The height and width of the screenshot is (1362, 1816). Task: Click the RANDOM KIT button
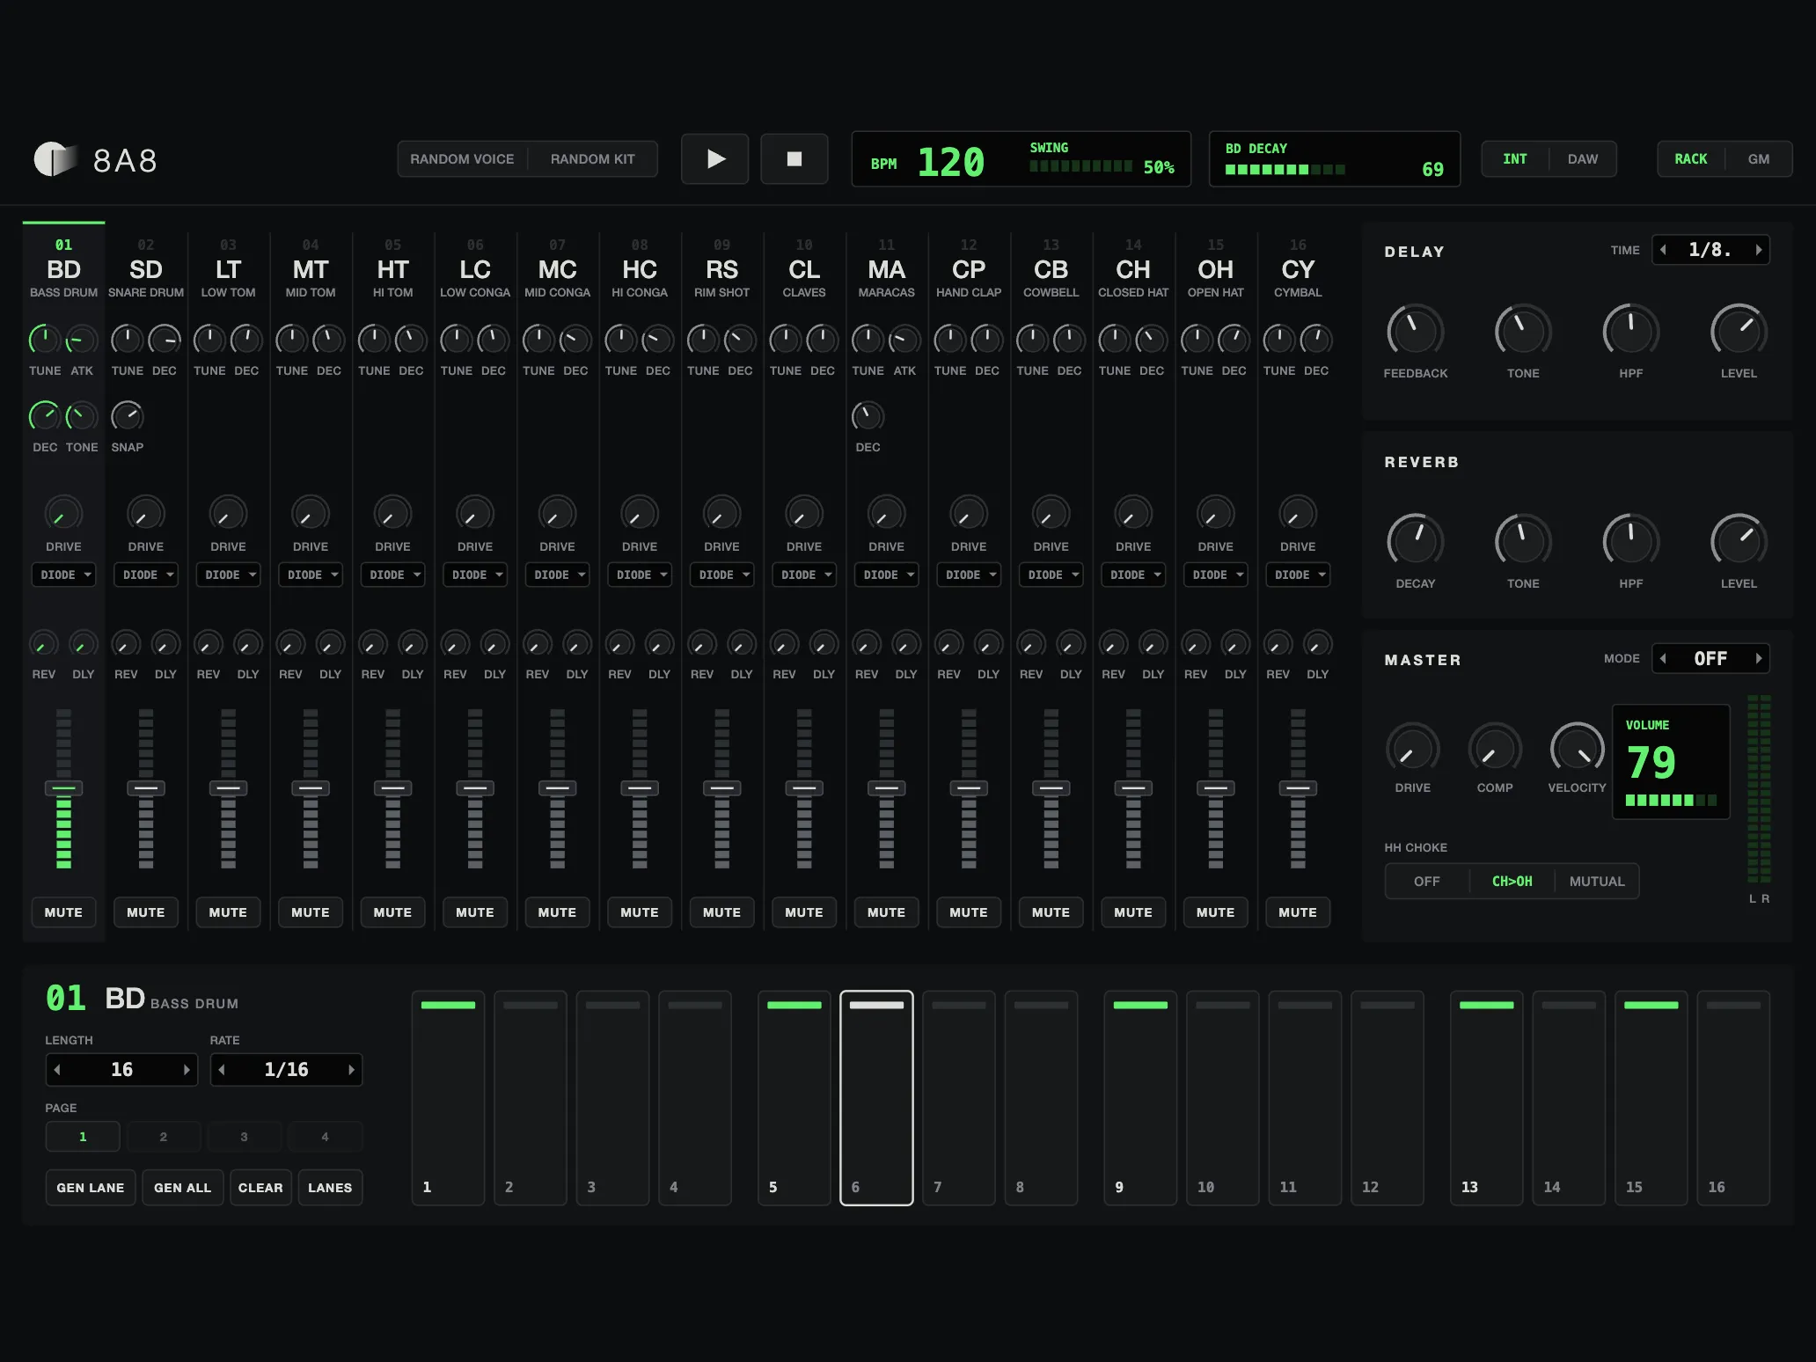(x=592, y=159)
